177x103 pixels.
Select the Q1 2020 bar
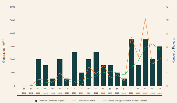click(x=38, y=73)
